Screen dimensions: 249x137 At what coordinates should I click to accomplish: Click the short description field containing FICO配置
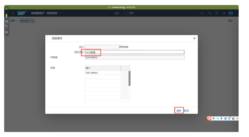(134, 52)
